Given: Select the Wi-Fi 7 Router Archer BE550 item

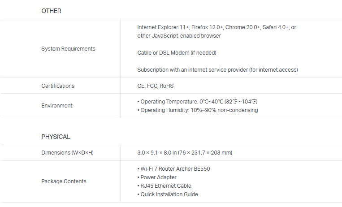Looking at the screenshot, I should tap(173, 169).
